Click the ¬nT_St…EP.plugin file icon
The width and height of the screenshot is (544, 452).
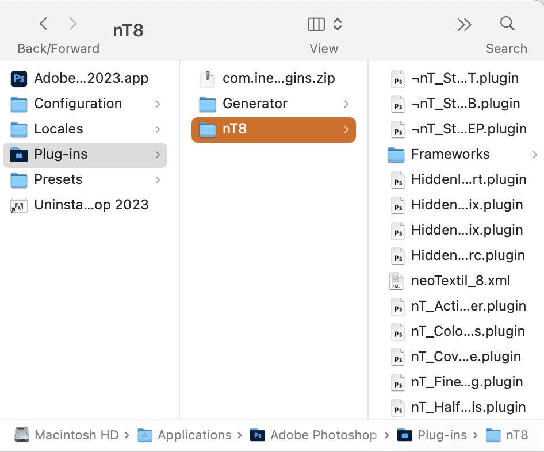click(397, 129)
